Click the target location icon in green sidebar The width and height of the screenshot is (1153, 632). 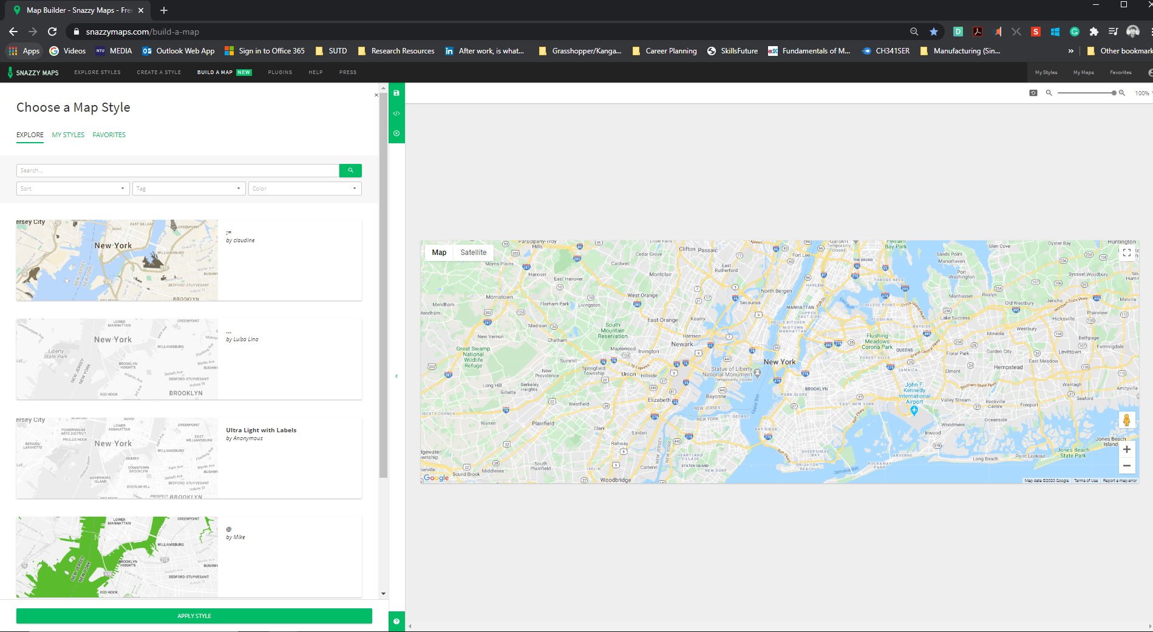(396, 134)
